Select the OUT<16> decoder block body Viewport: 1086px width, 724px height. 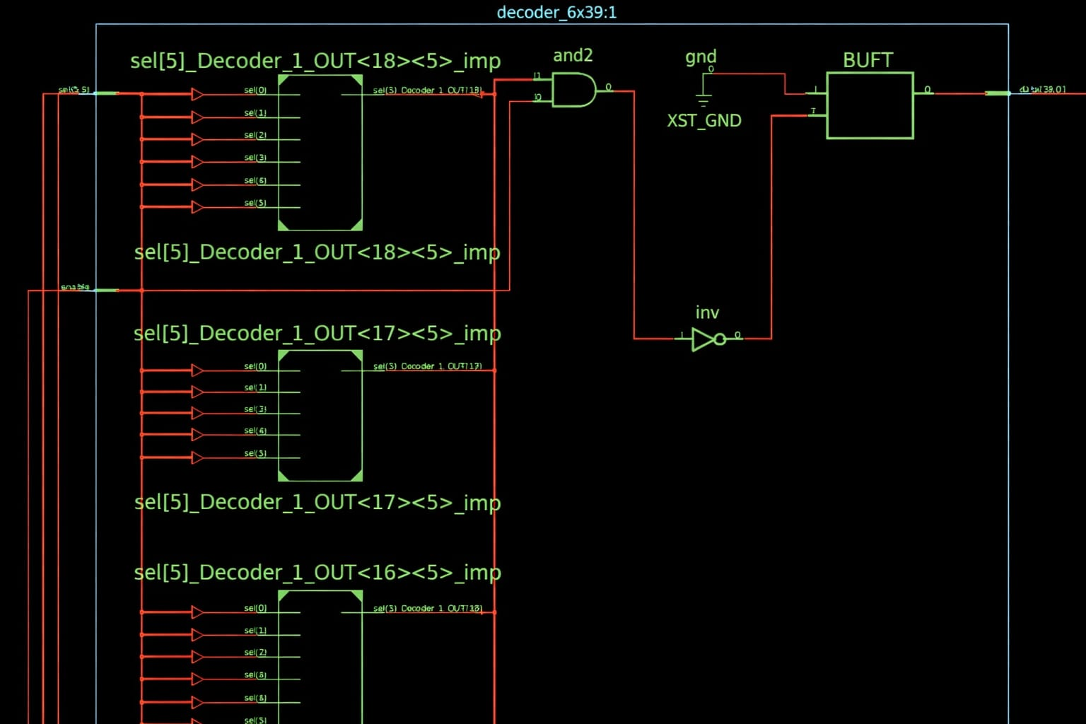(x=320, y=658)
